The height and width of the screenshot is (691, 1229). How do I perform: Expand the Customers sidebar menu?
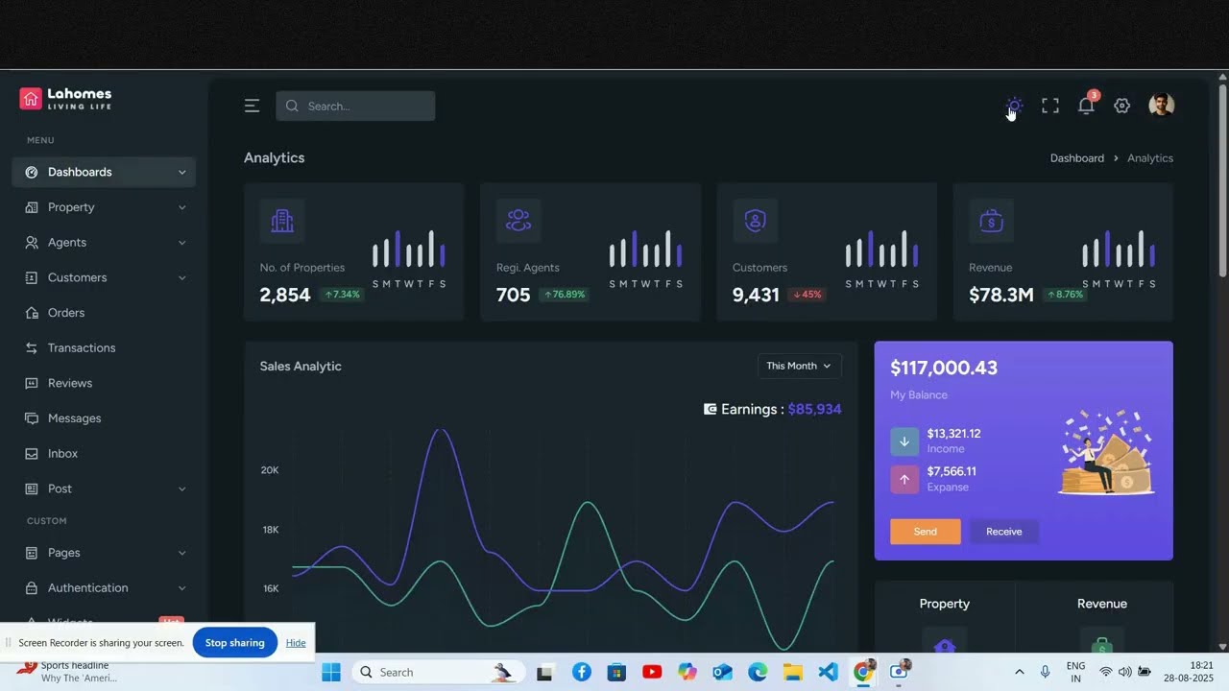click(x=104, y=277)
